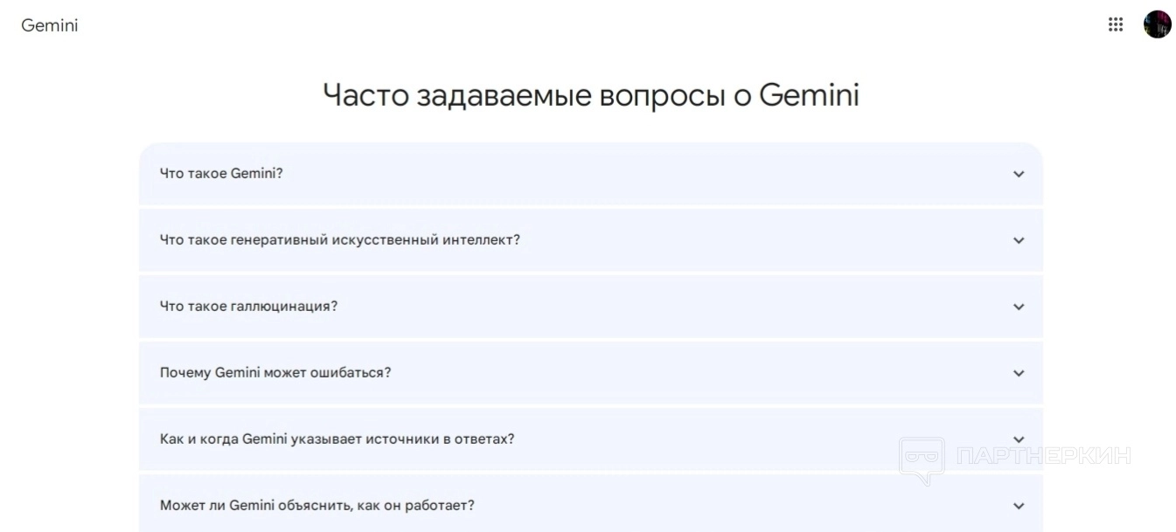The image size is (1176, 532).
Task: Click the Partnerkin watermark mascot icon
Action: pyautogui.click(x=922, y=459)
